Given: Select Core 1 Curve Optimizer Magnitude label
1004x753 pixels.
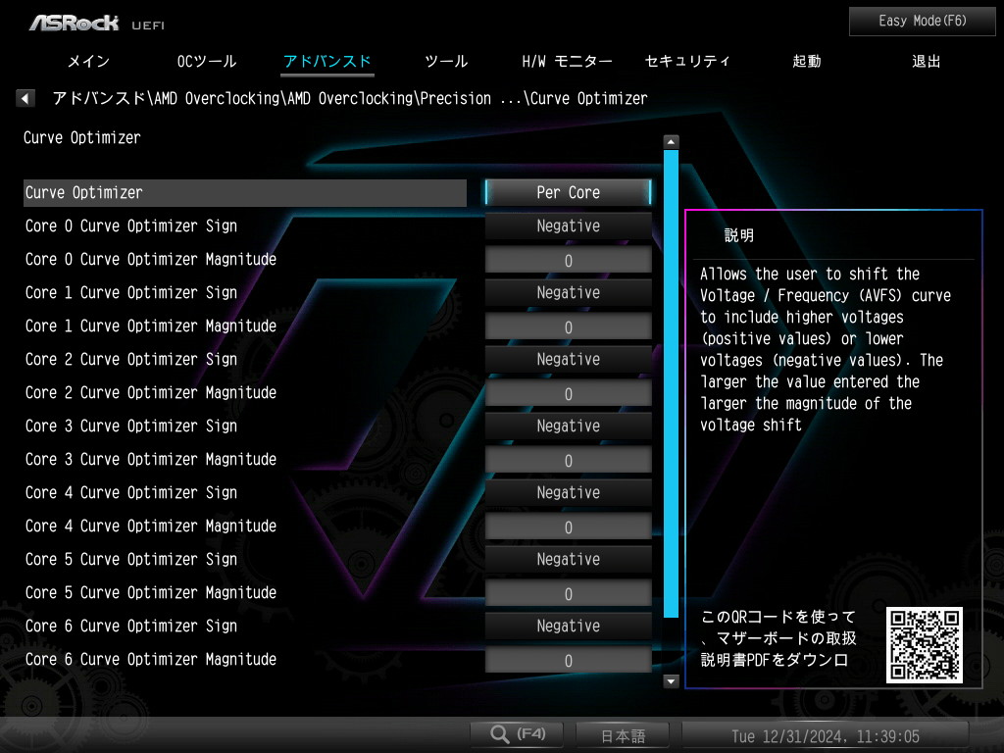Looking at the screenshot, I should tap(151, 326).
